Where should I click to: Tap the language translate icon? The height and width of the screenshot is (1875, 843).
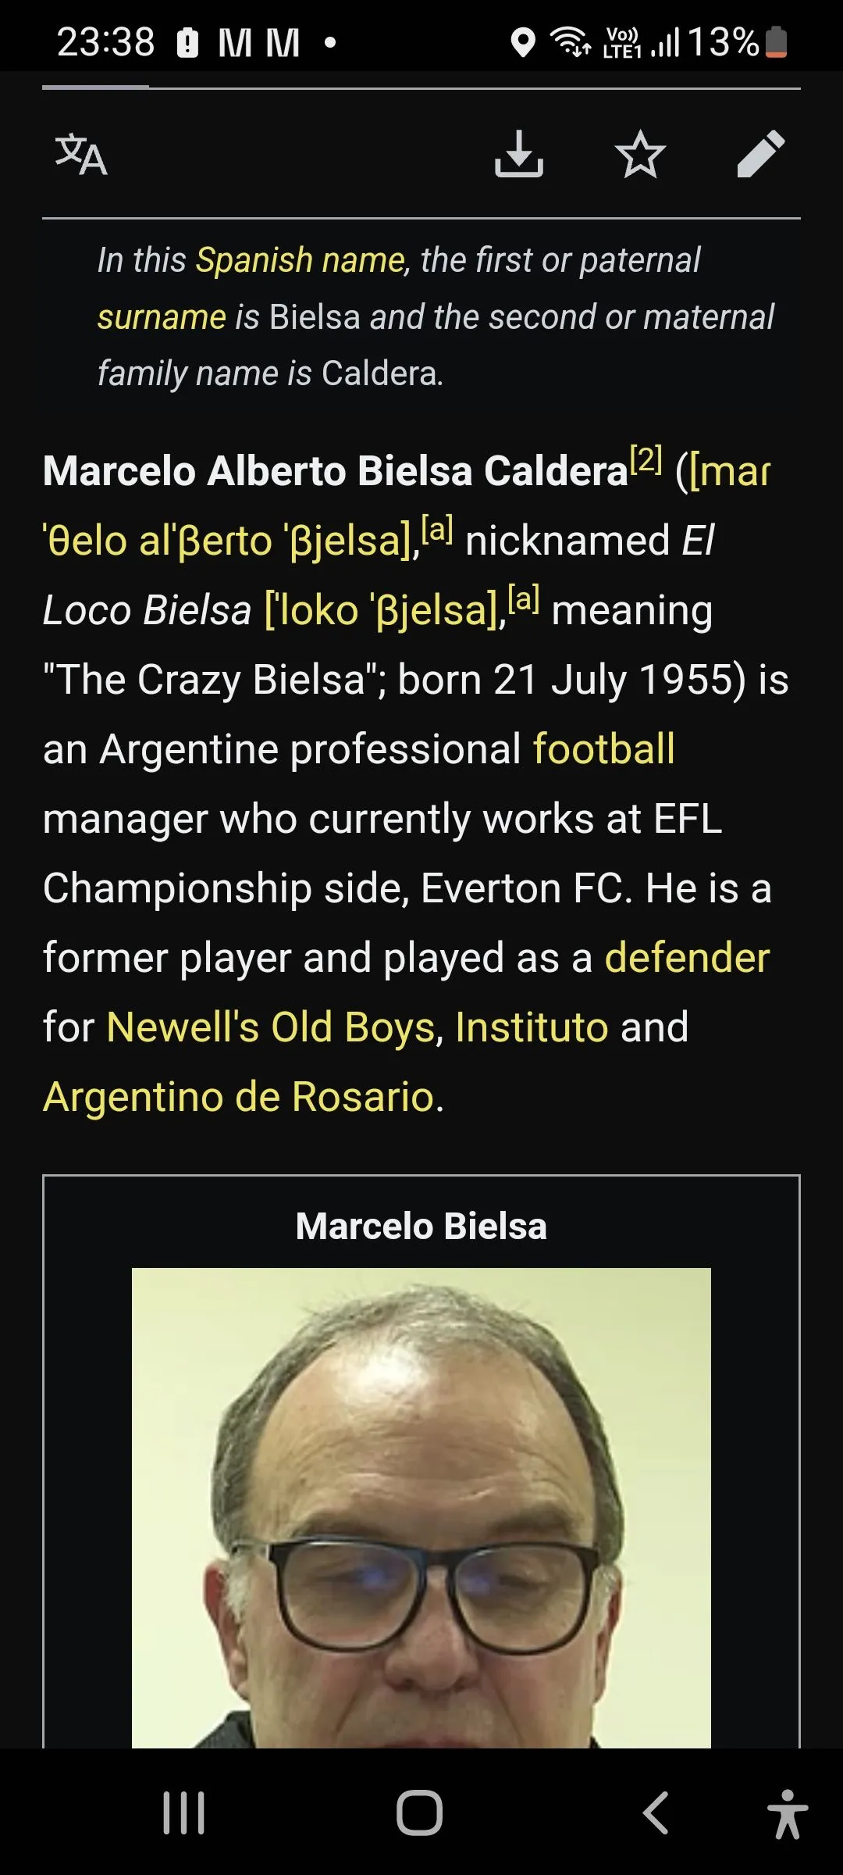(x=80, y=154)
